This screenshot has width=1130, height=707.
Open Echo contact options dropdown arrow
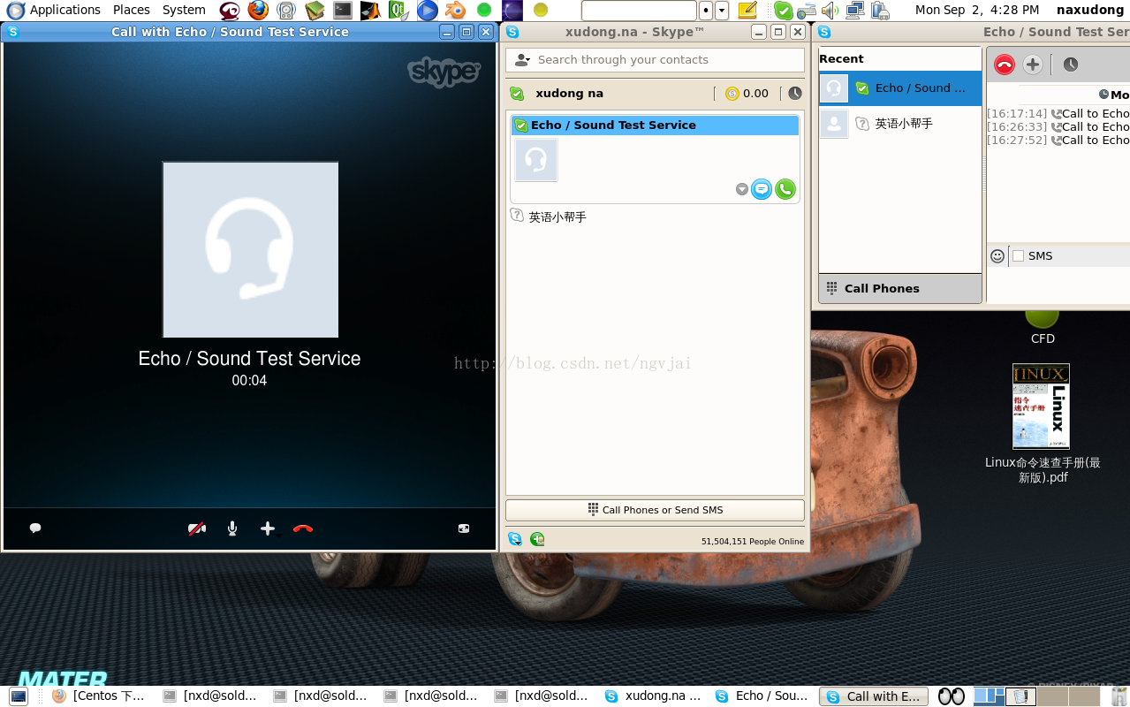[742, 189]
